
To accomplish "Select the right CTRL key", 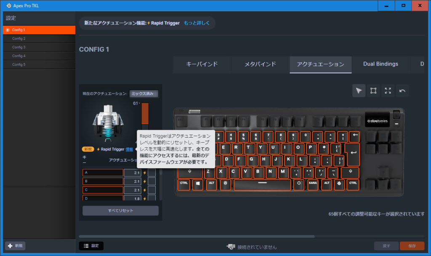I will pos(353,185).
